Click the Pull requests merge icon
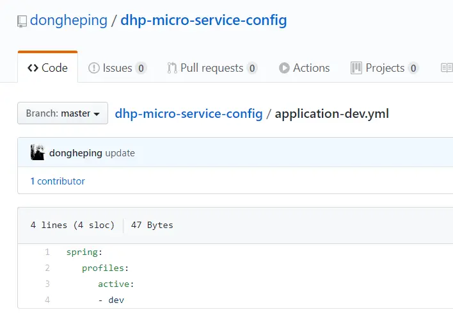This screenshot has width=453, height=319. (172, 68)
